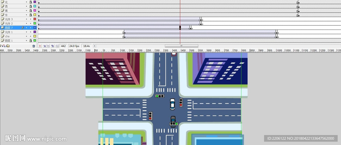The height and width of the screenshot is (145, 341).
Task: Hide the che layer
Action: pos(27,36)
